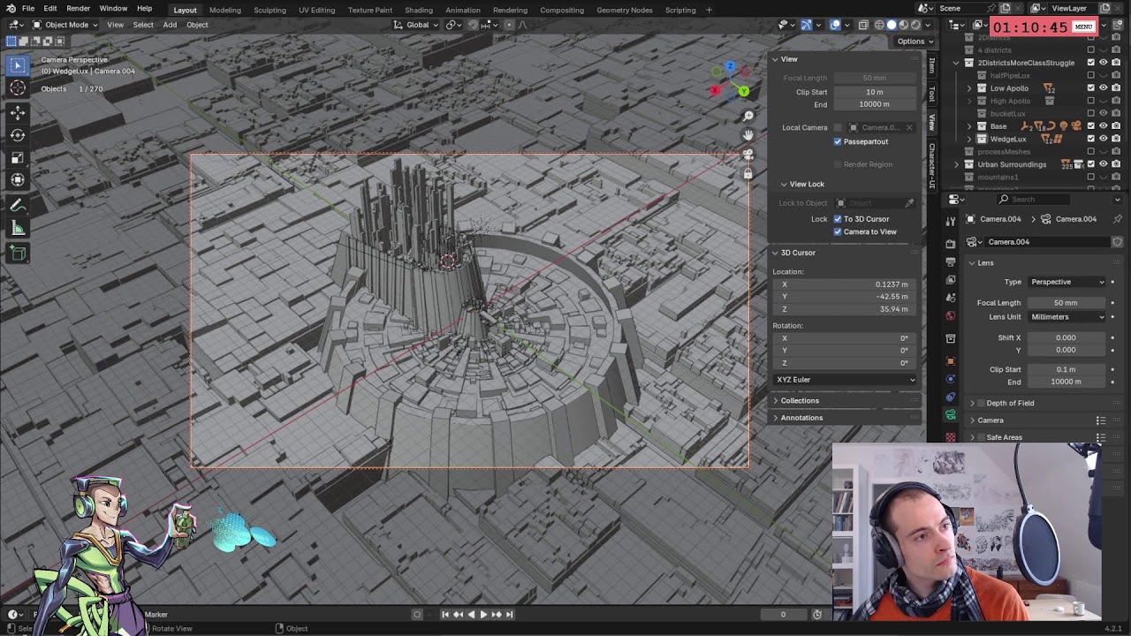
Task: Open the Tool properties tab icon
Action: [951, 221]
